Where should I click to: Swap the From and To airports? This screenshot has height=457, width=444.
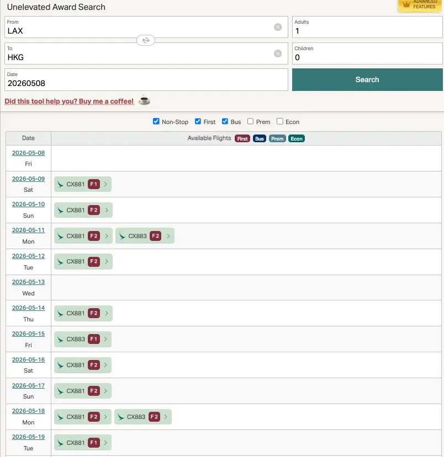(146, 40)
